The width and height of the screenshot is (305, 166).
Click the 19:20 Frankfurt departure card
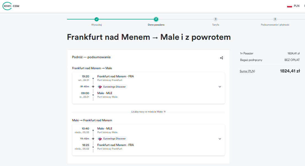[x=149, y=88]
